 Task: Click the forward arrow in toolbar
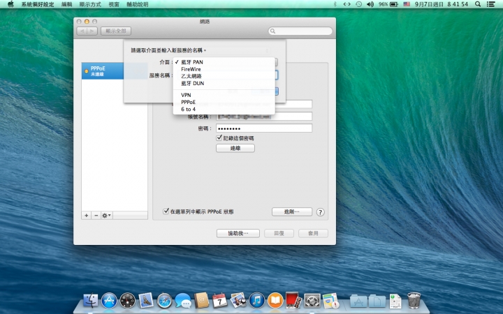pos(92,31)
